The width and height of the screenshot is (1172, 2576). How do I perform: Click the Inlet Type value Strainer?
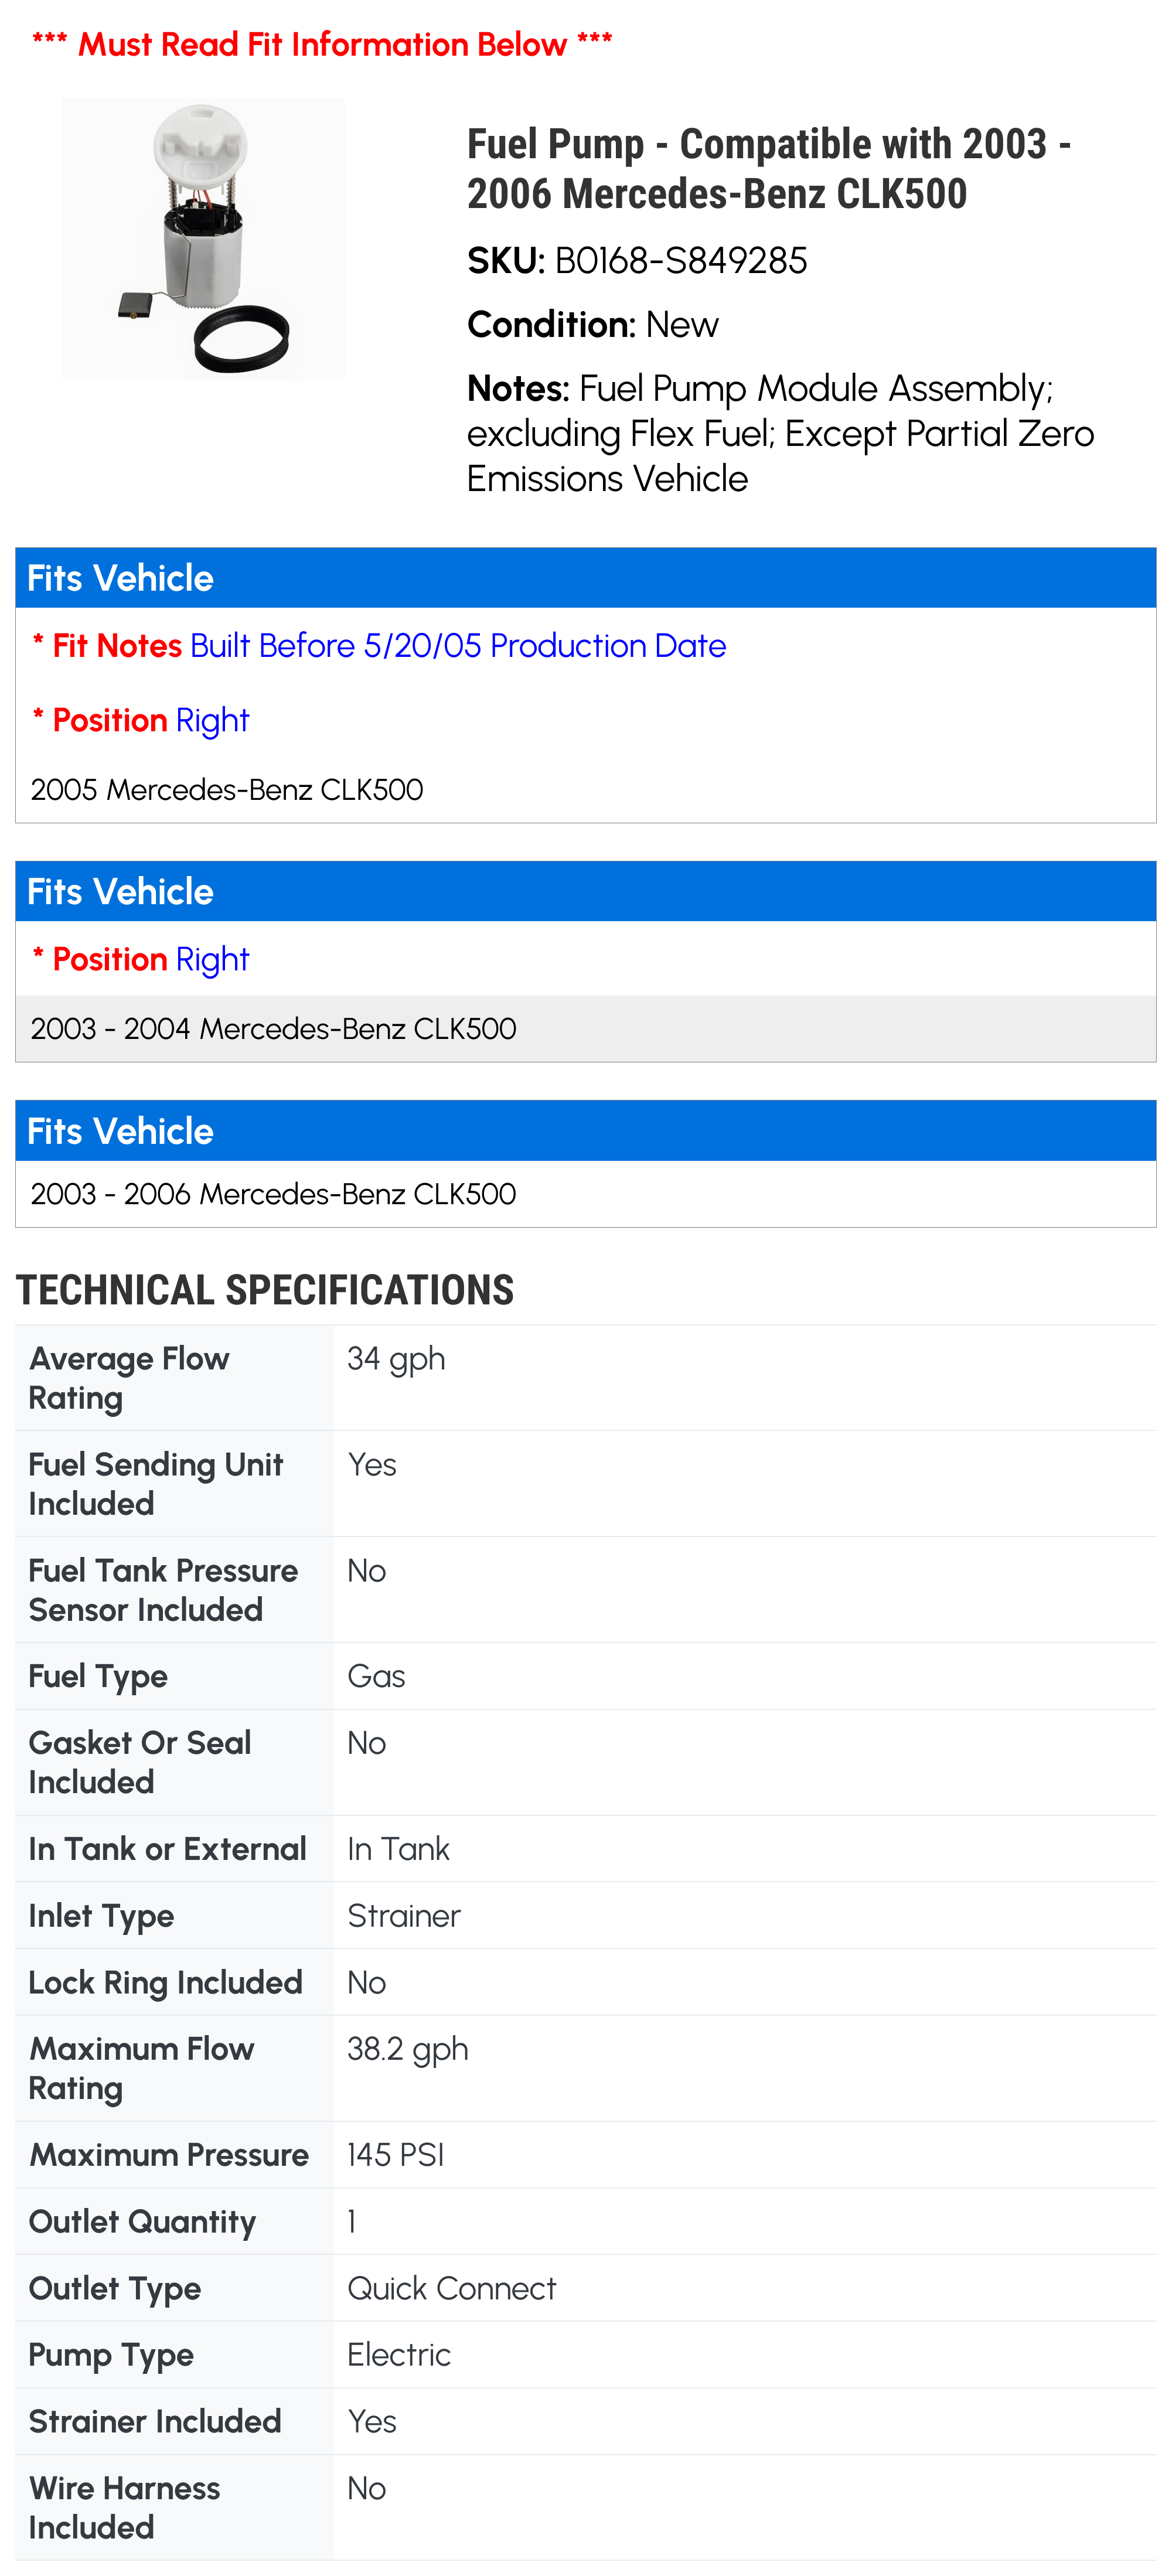(403, 1916)
